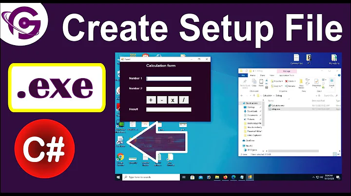The width and height of the screenshot is (351, 196).
Task: Select Quick access in navigation pane
Action: tap(250, 103)
